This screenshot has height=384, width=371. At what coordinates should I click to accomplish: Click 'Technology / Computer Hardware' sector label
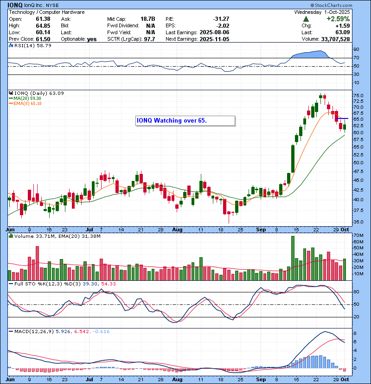[47, 12]
